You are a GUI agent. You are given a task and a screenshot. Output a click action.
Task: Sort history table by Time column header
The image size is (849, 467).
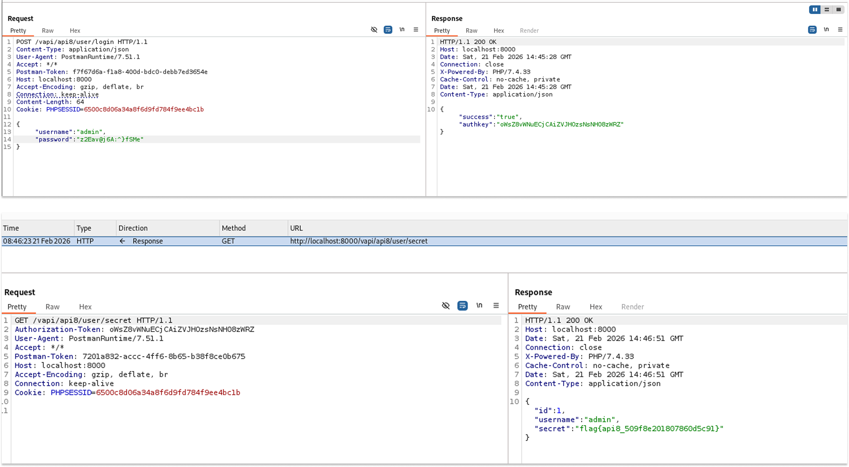coord(11,228)
